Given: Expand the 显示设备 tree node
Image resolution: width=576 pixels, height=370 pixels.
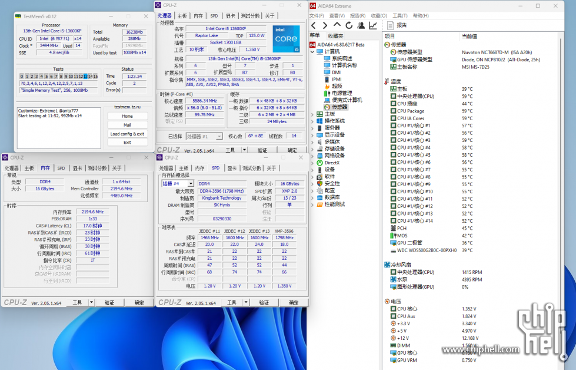Looking at the screenshot, I should (312, 135).
